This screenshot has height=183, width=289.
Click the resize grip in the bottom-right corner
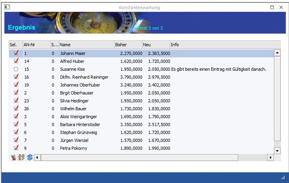(x=284, y=177)
